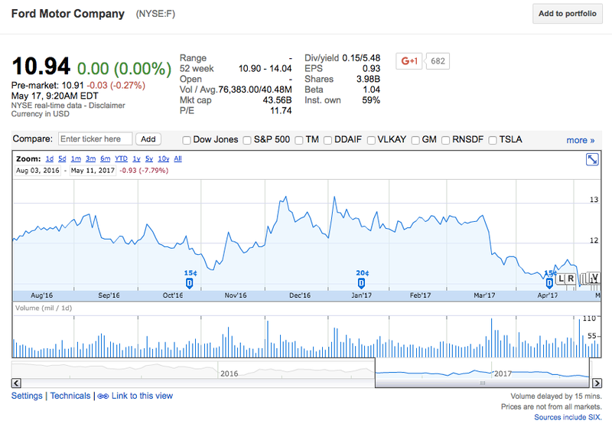Click the Add to portfolio button

point(567,14)
